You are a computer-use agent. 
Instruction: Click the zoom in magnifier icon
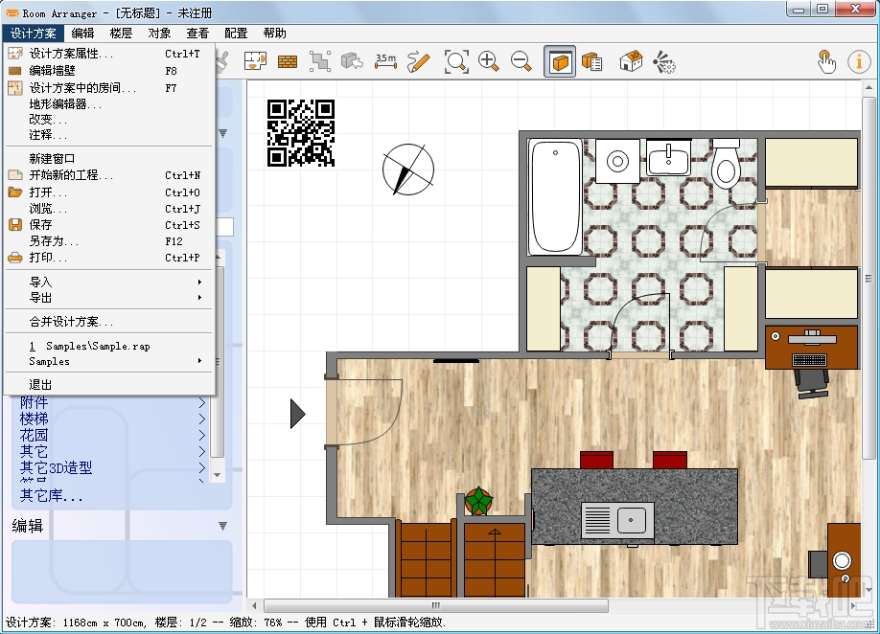click(489, 62)
